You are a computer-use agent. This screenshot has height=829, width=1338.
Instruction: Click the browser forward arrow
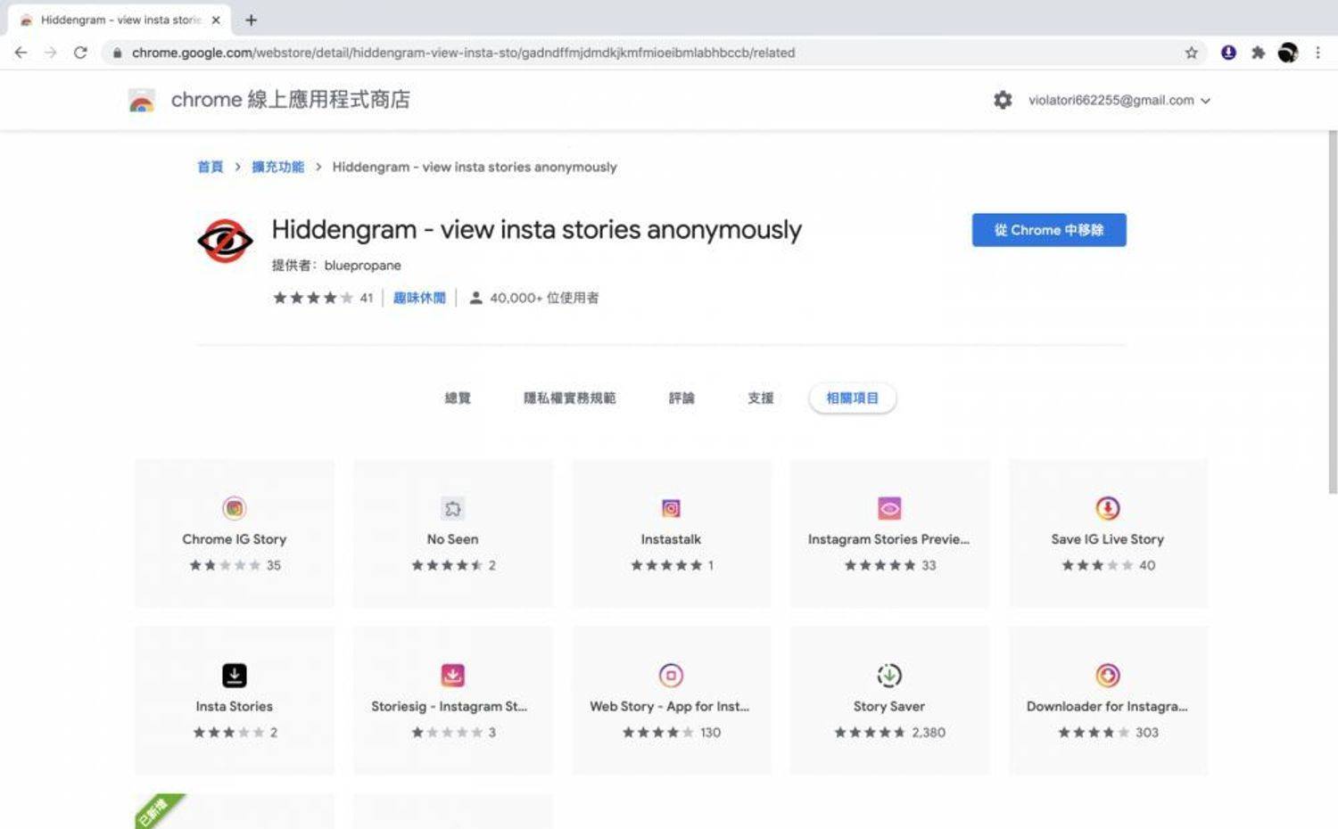(51, 53)
